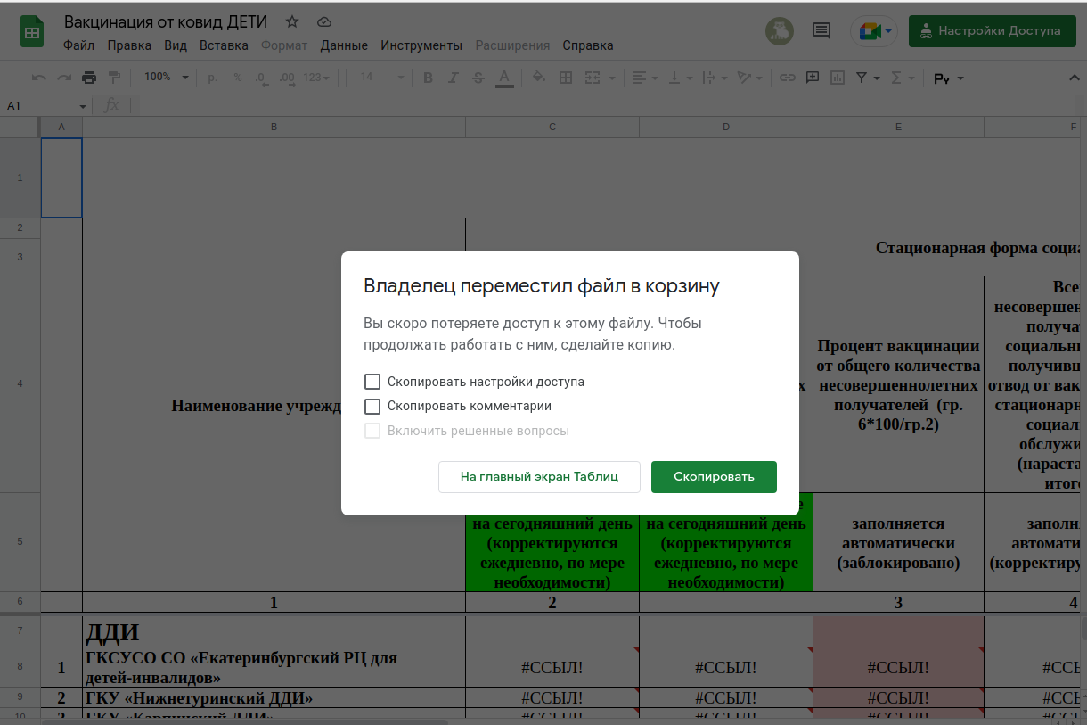Click the 'Скопировать' button
1087x725 pixels.
click(x=714, y=477)
